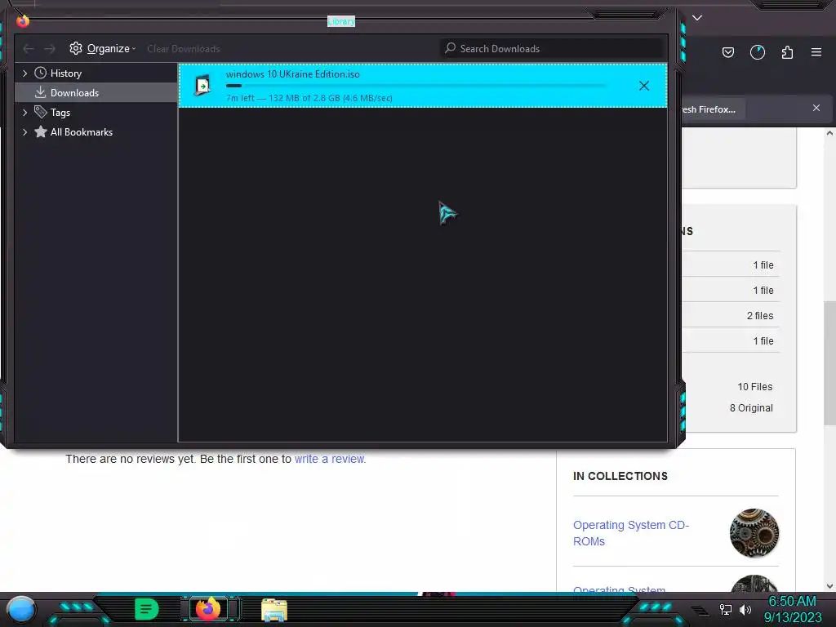Expand the Tags tree item
The height and width of the screenshot is (627, 836).
pyautogui.click(x=24, y=113)
